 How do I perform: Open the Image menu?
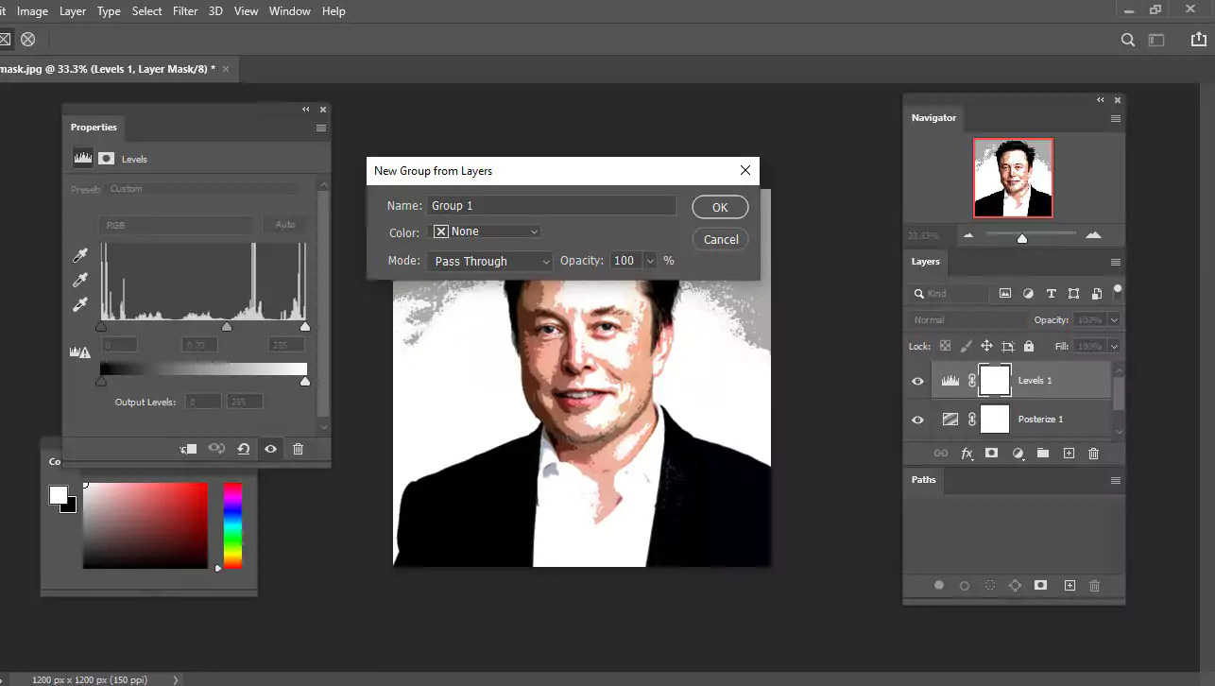(x=33, y=11)
